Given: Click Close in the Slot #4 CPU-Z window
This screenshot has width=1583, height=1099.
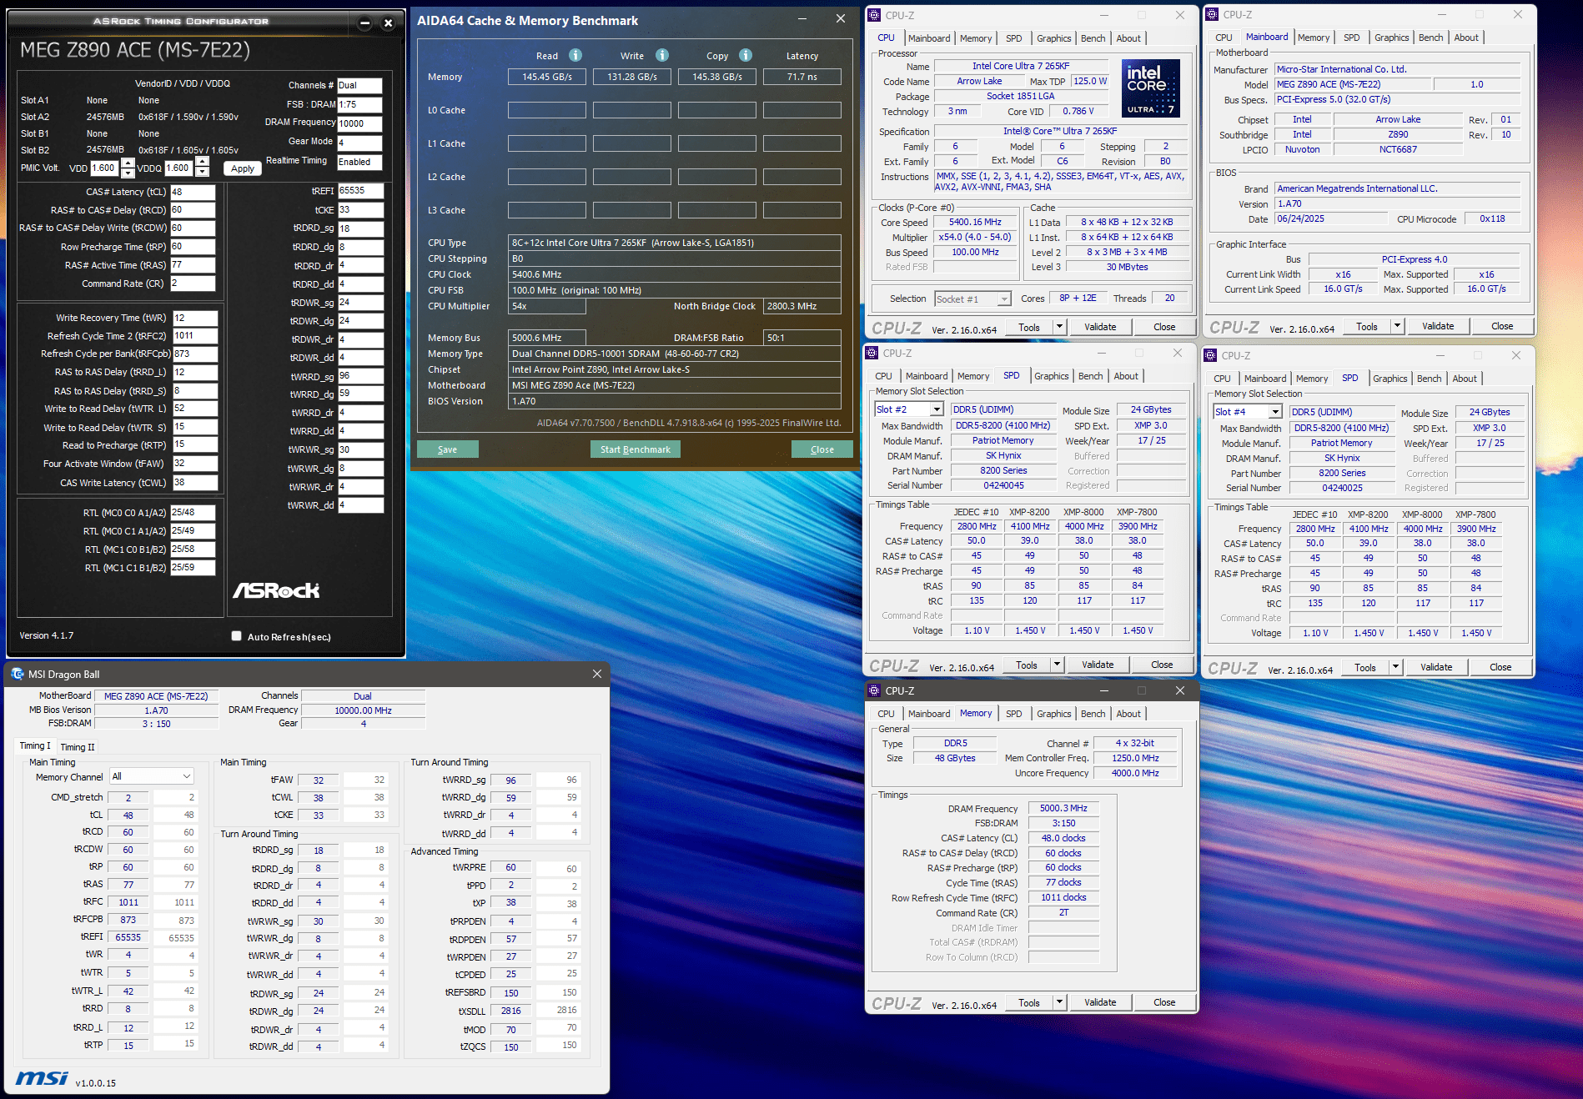Looking at the screenshot, I should click(x=1500, y=667).
